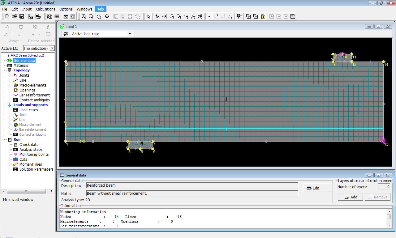Click the textual data print icon
Image resolution: width=396 pixels, height=238 pixels.
pyautogui.click(x=30, y=16)
